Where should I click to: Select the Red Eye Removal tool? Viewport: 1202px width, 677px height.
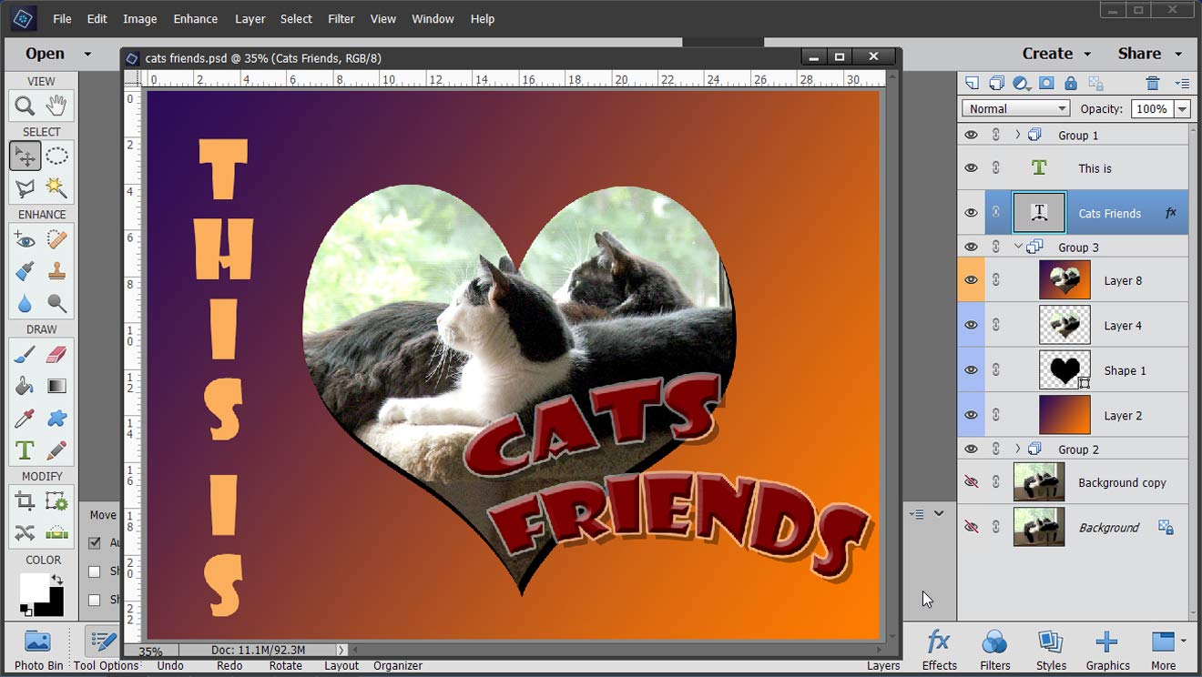(x=25, y=240)
